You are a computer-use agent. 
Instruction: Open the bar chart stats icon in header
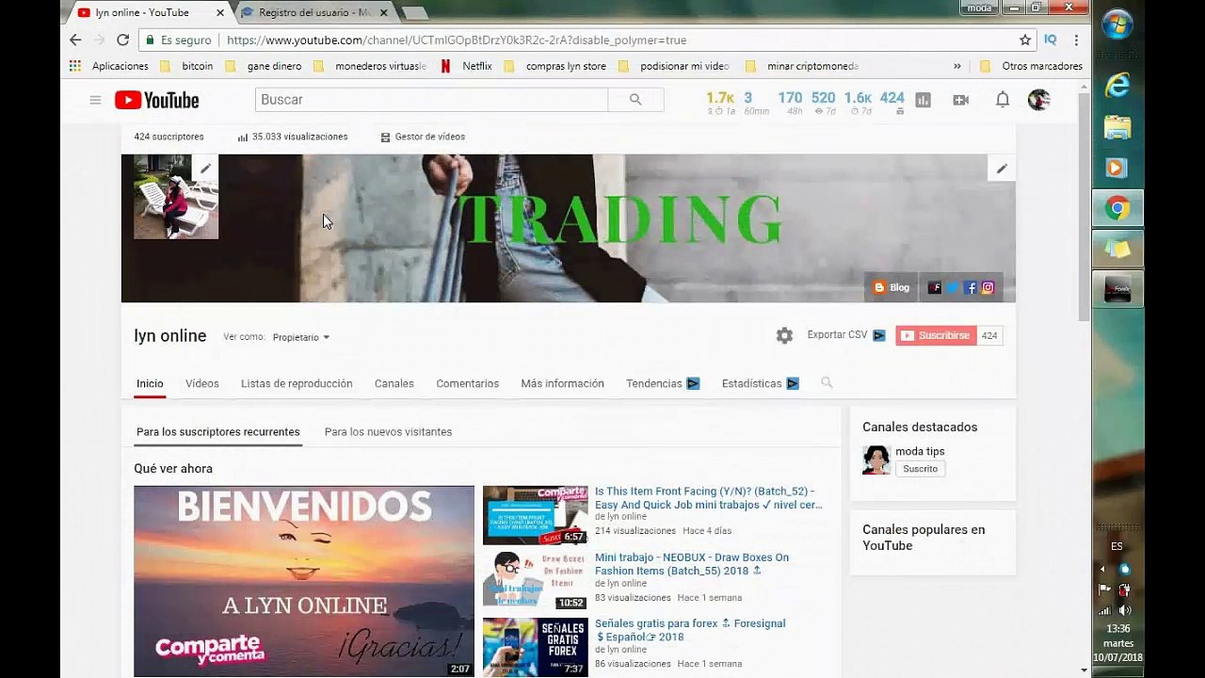(923, 100)
